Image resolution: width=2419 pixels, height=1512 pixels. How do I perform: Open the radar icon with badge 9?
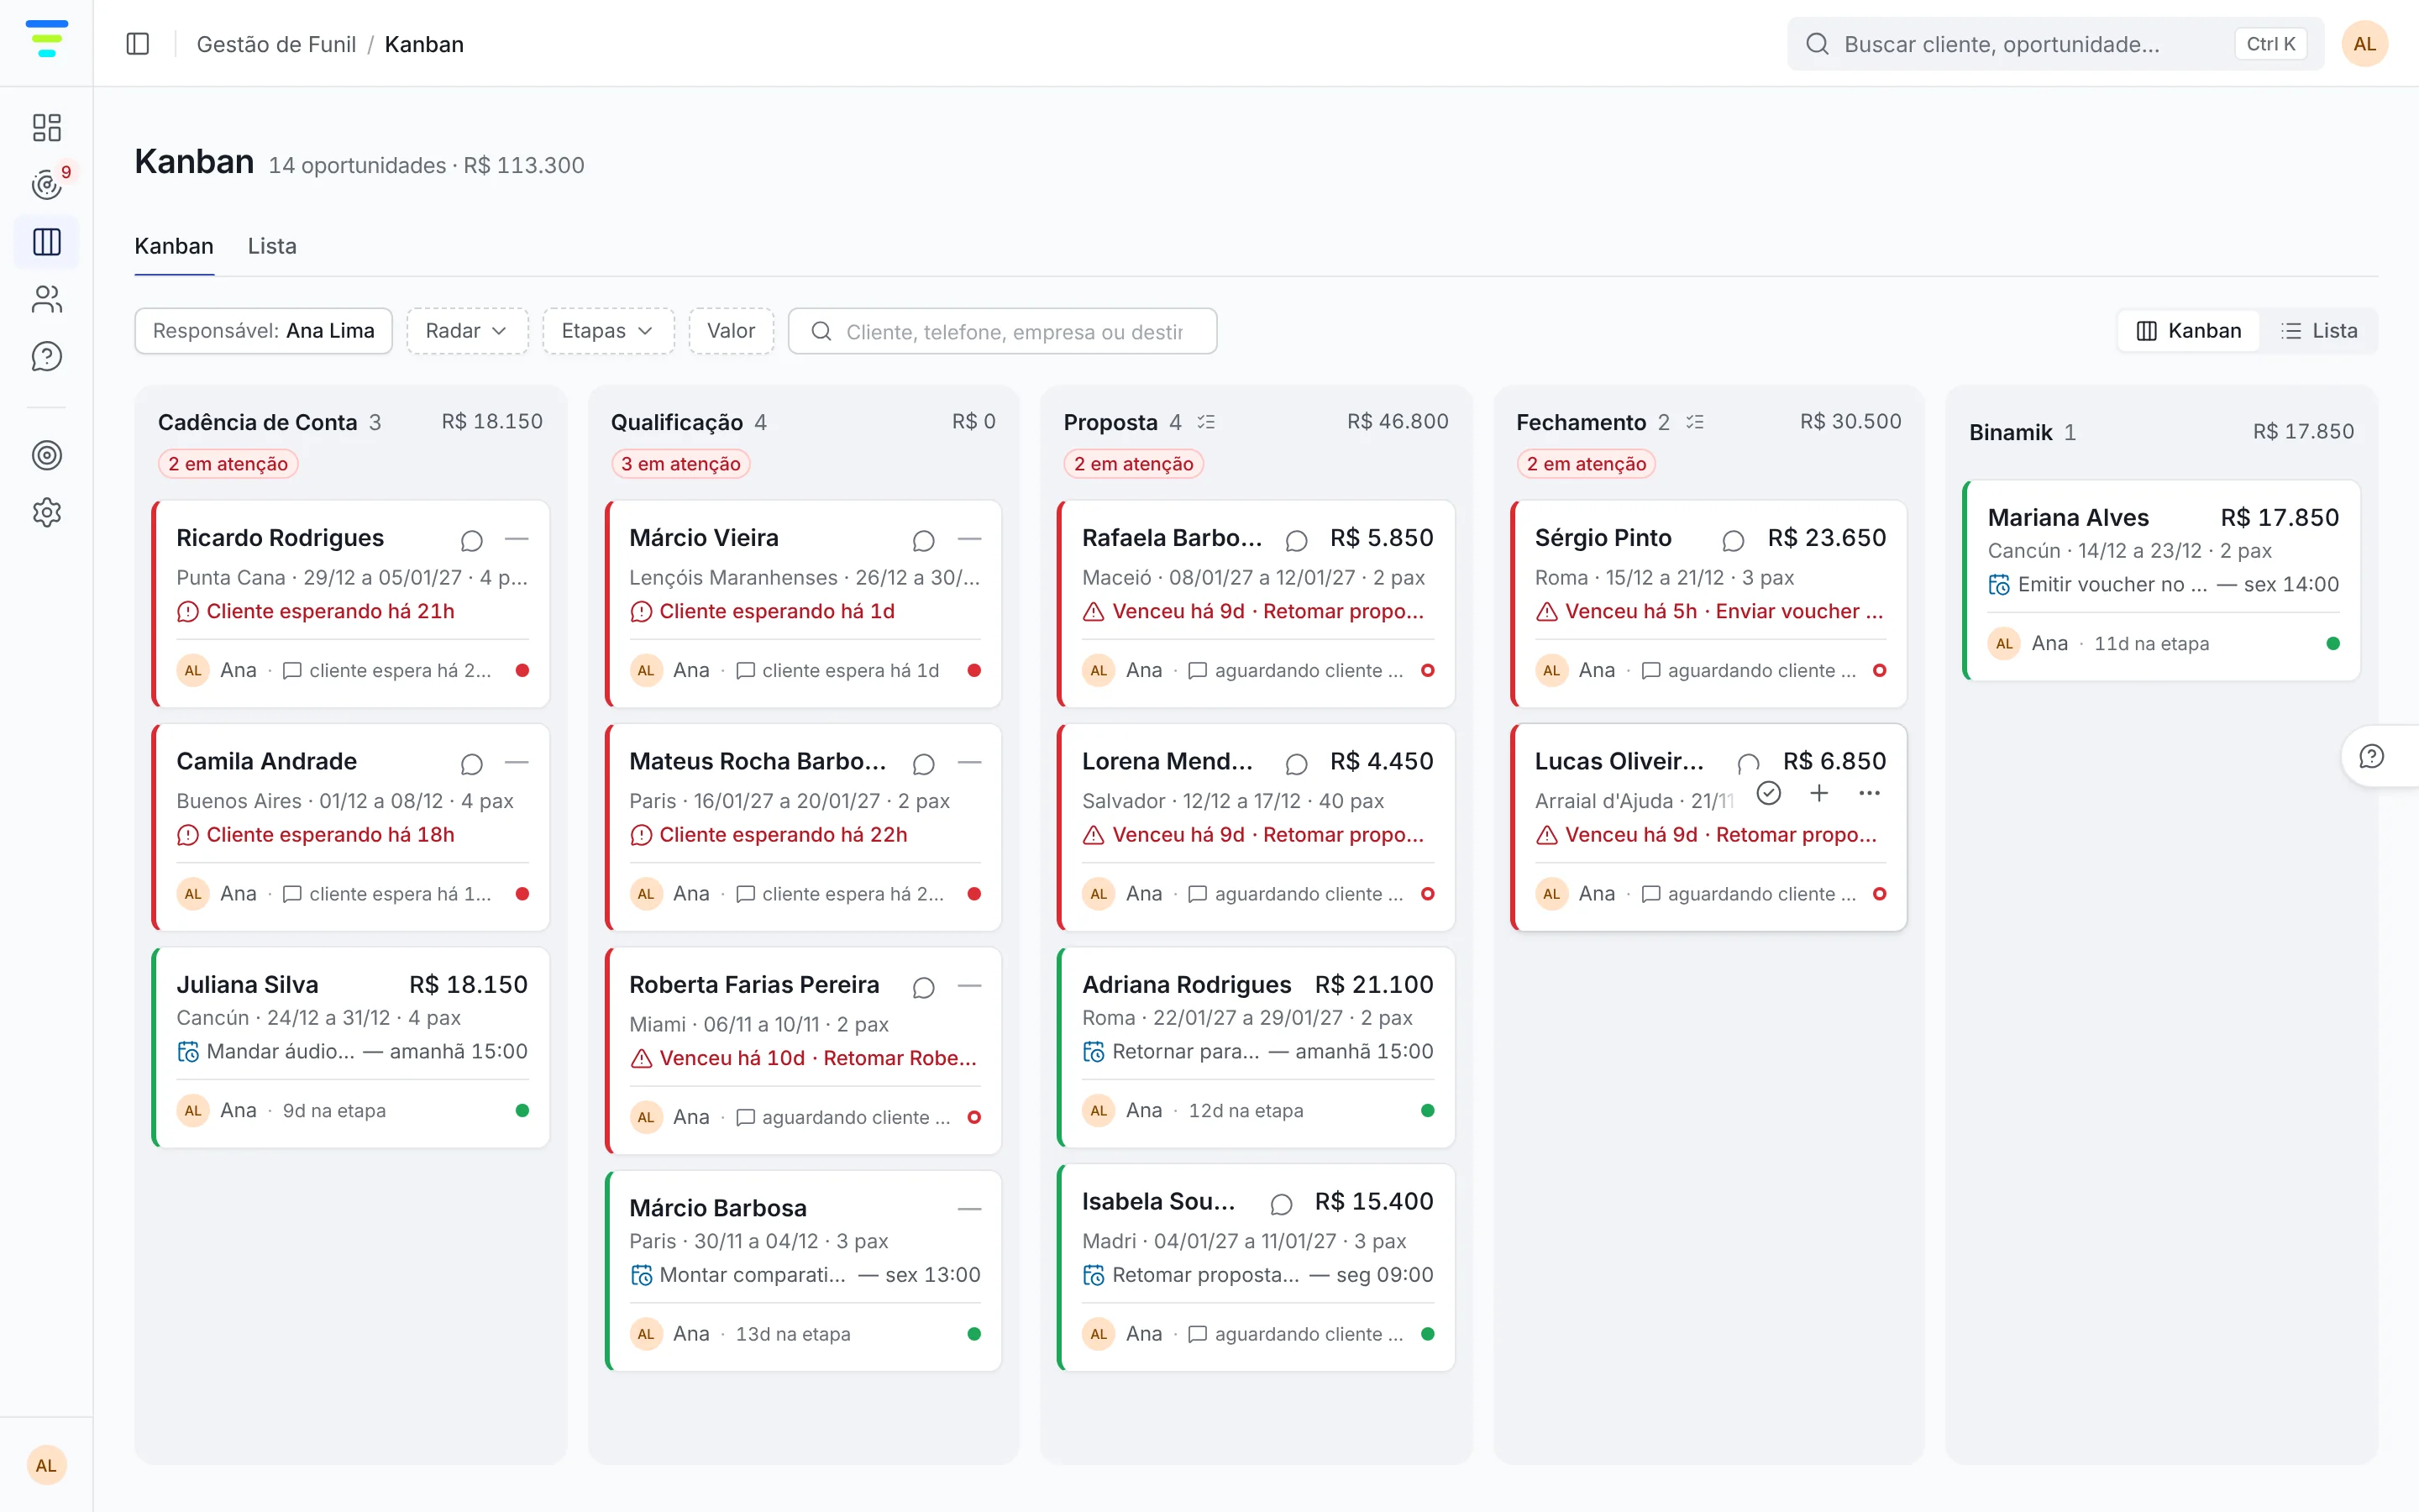coord(46,184)
